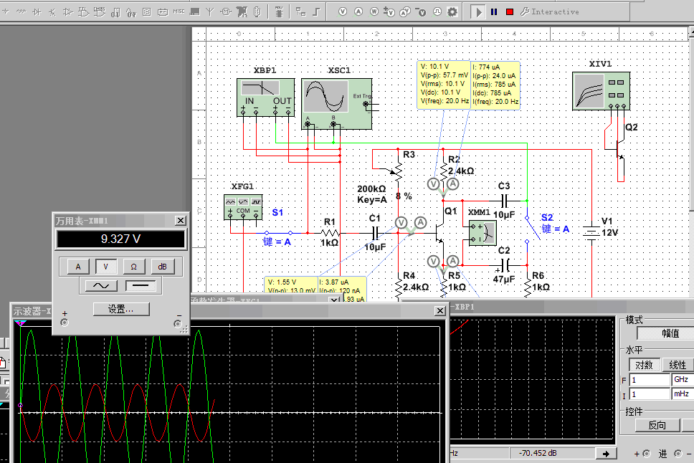Viewport: 694px width, 463px height.
Task: Close the oscilloscope window
Action: (439, 311)
